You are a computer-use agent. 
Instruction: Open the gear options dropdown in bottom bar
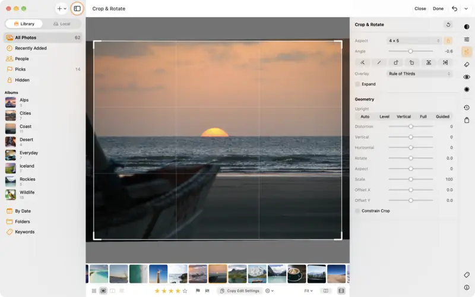(270, 291)
